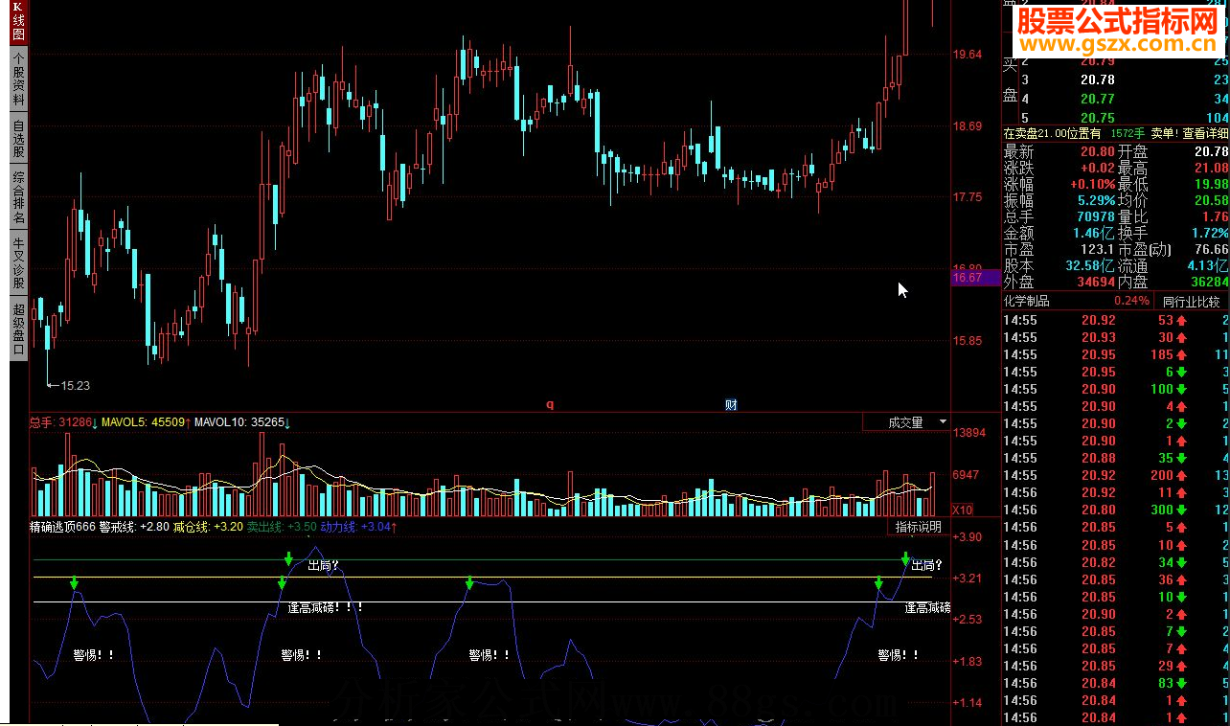This screenshot has height=726, width=1230.
Task: Show the 超级盘口 sidebar tab
Action: click(18, 329)
